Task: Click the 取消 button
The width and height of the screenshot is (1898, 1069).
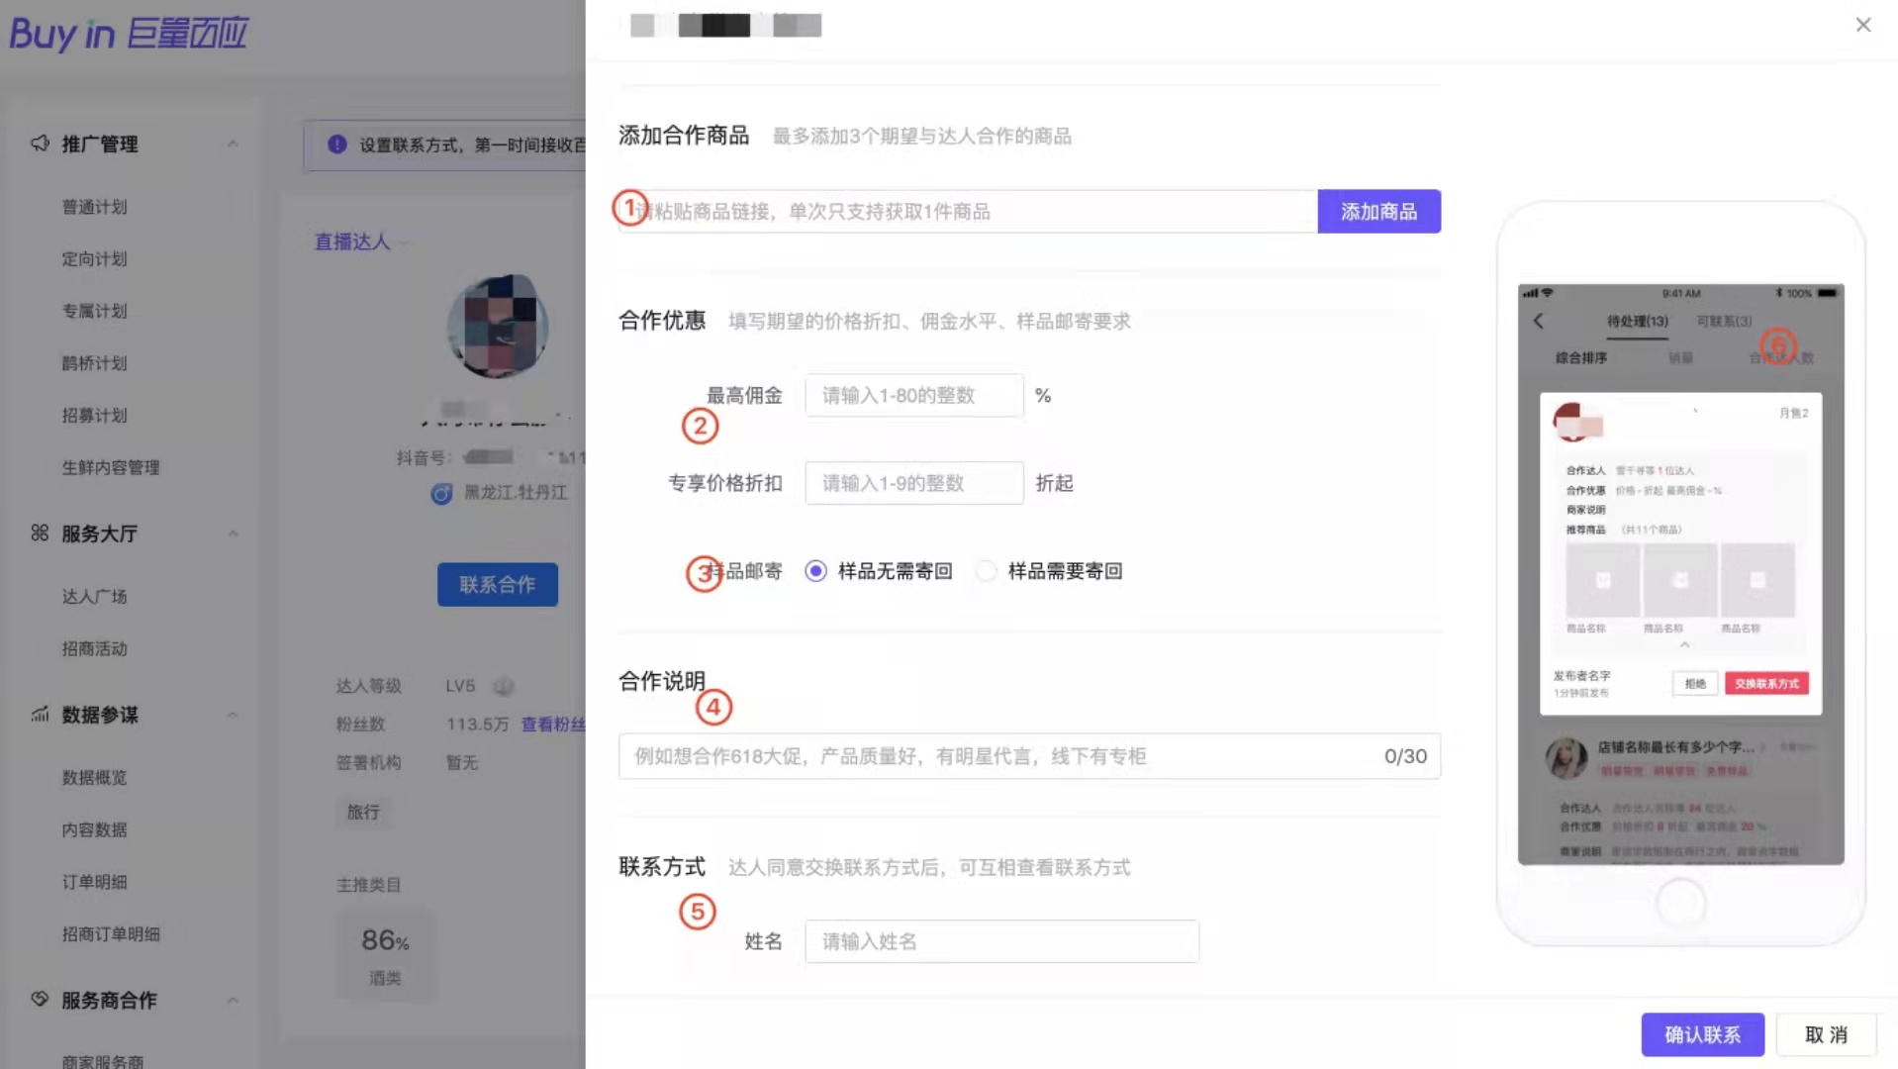Action: pyautogui.click(x=1826, y=1034)
